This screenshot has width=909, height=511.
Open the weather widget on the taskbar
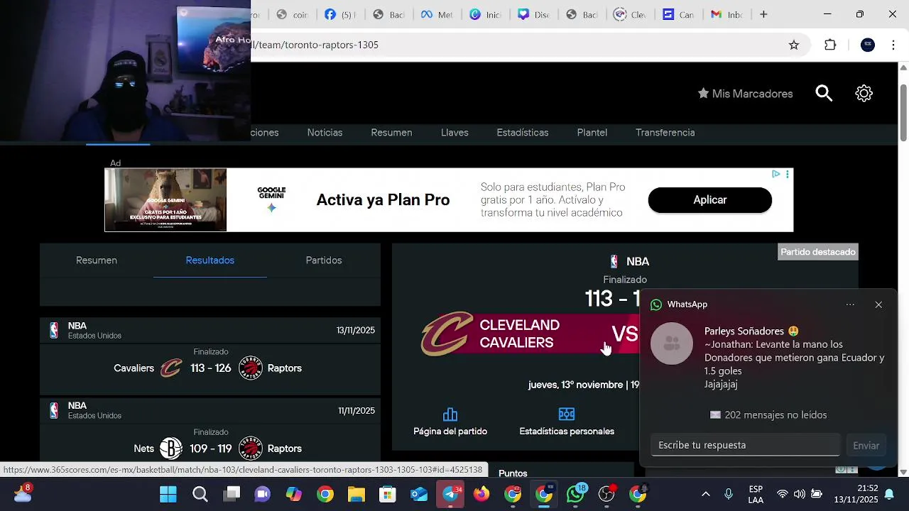tap(23, 494)
